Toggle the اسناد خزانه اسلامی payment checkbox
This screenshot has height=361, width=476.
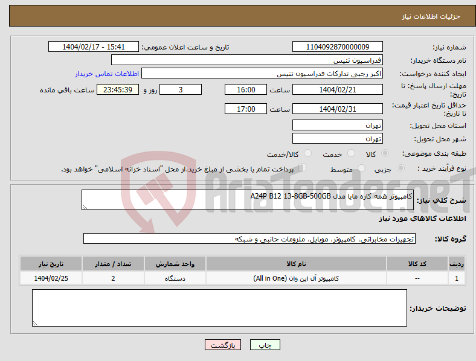[302, 168]
